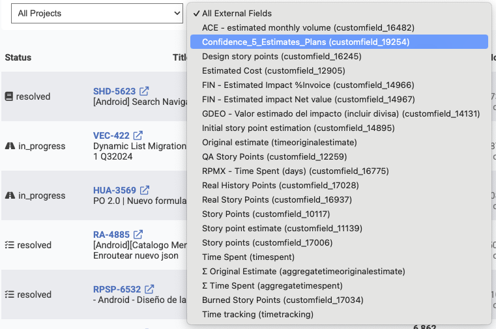Choose Time tracking (timetracking) option
This screenshot has width=496, height=329.
pos(257,314)
